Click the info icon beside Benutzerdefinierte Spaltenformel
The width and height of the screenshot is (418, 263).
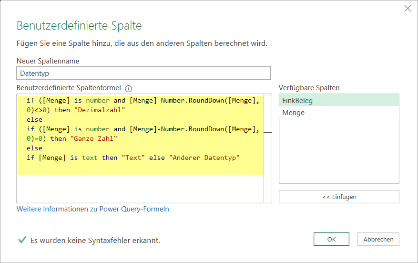coord(128,88)
